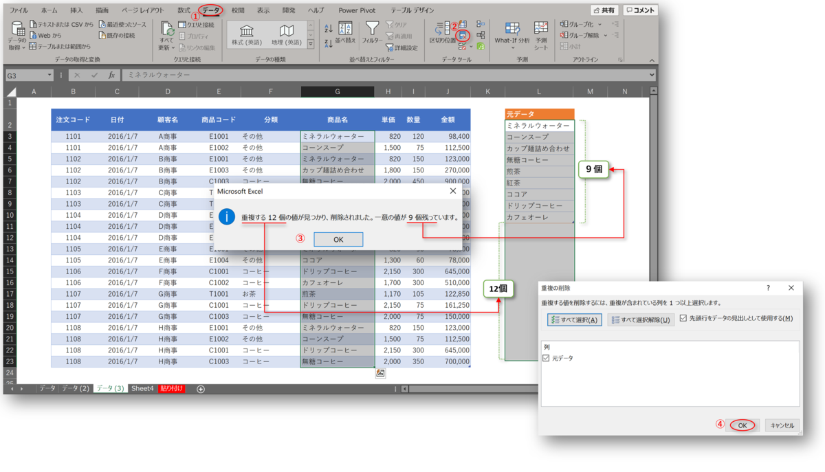The image size is (825, 472).
Task: Click the 重複の削除 remove duplicates icon
Action: click(x=463, y=36)
